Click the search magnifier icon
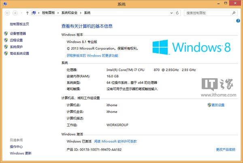Image resolution: width=243 pixels, height=163 pixels. point(234,13)
